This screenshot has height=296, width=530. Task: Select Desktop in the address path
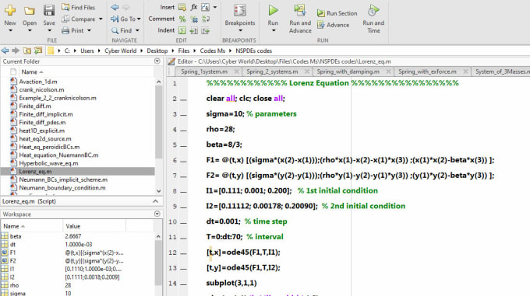(157, 50)
